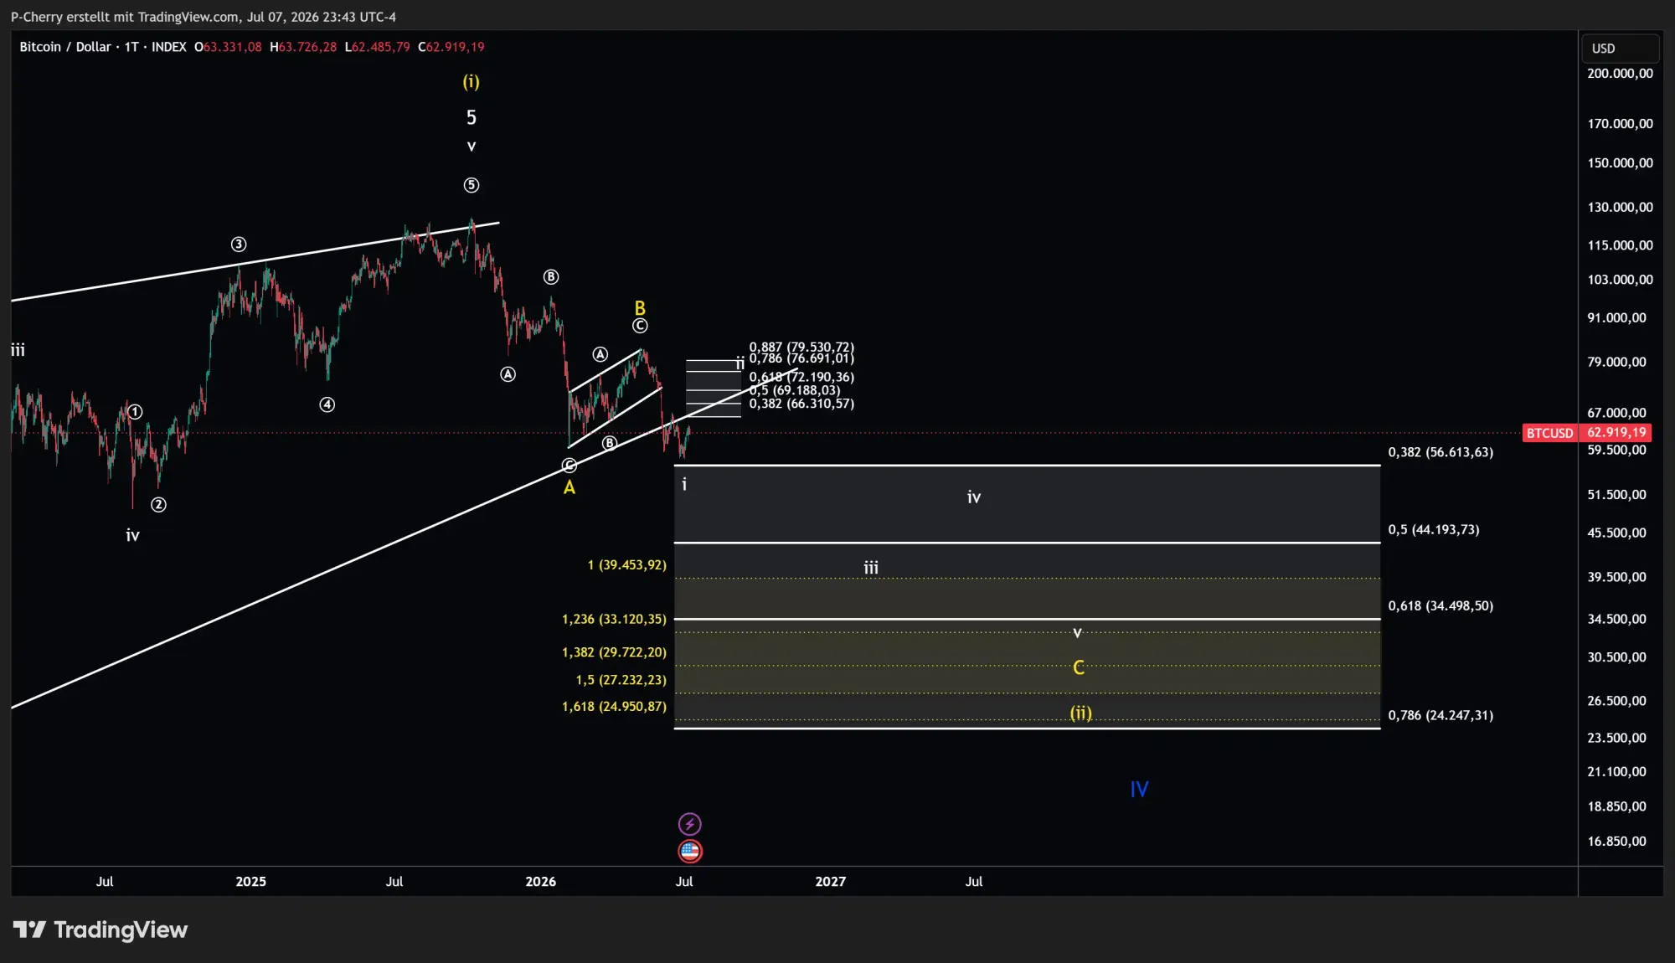Select the blue IV wave label
1675x963 pixels.
coord(1139,789)
